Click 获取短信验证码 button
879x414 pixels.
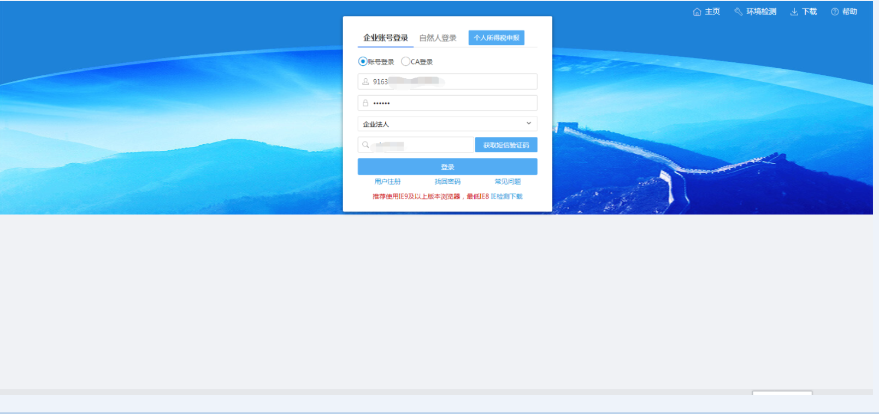[x=506, y=145]
